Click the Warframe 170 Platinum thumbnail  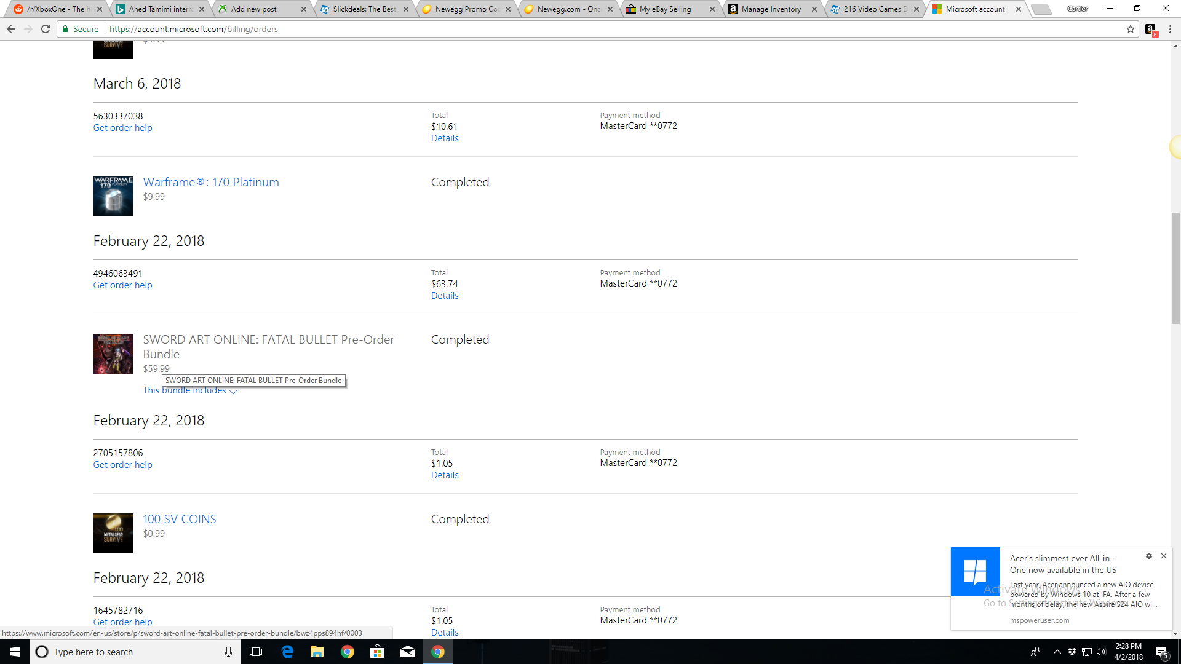pos(113,194)
